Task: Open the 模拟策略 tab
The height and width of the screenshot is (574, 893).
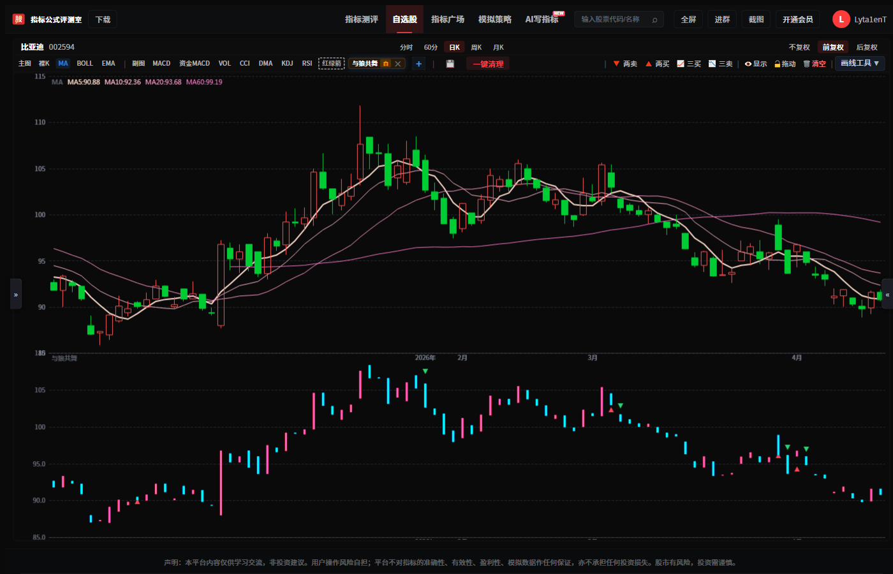Action: [495, 19]
